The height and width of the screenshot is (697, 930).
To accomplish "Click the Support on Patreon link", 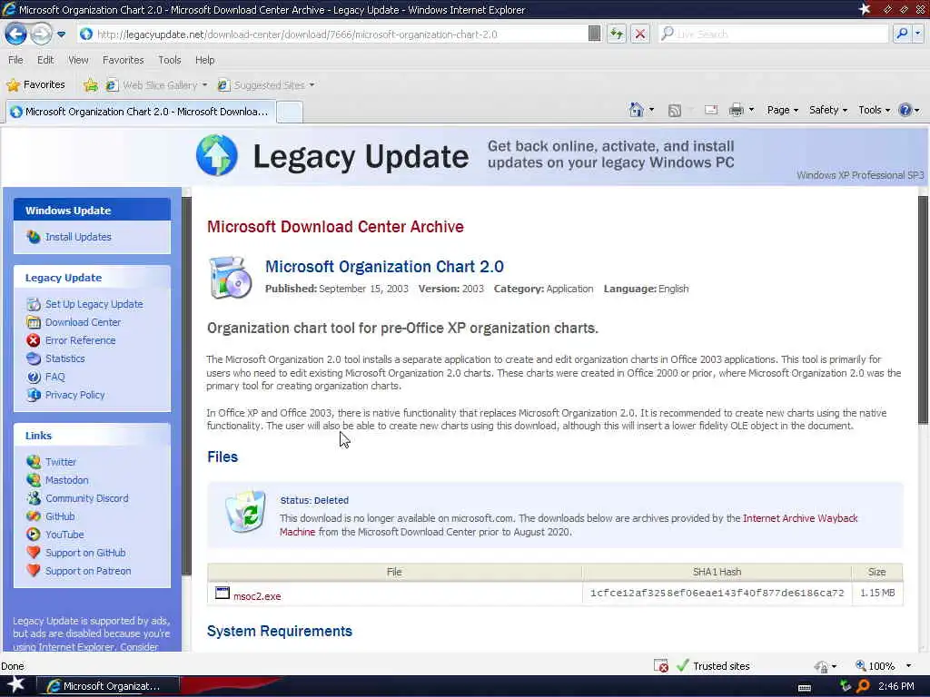I will click(88, 571).
